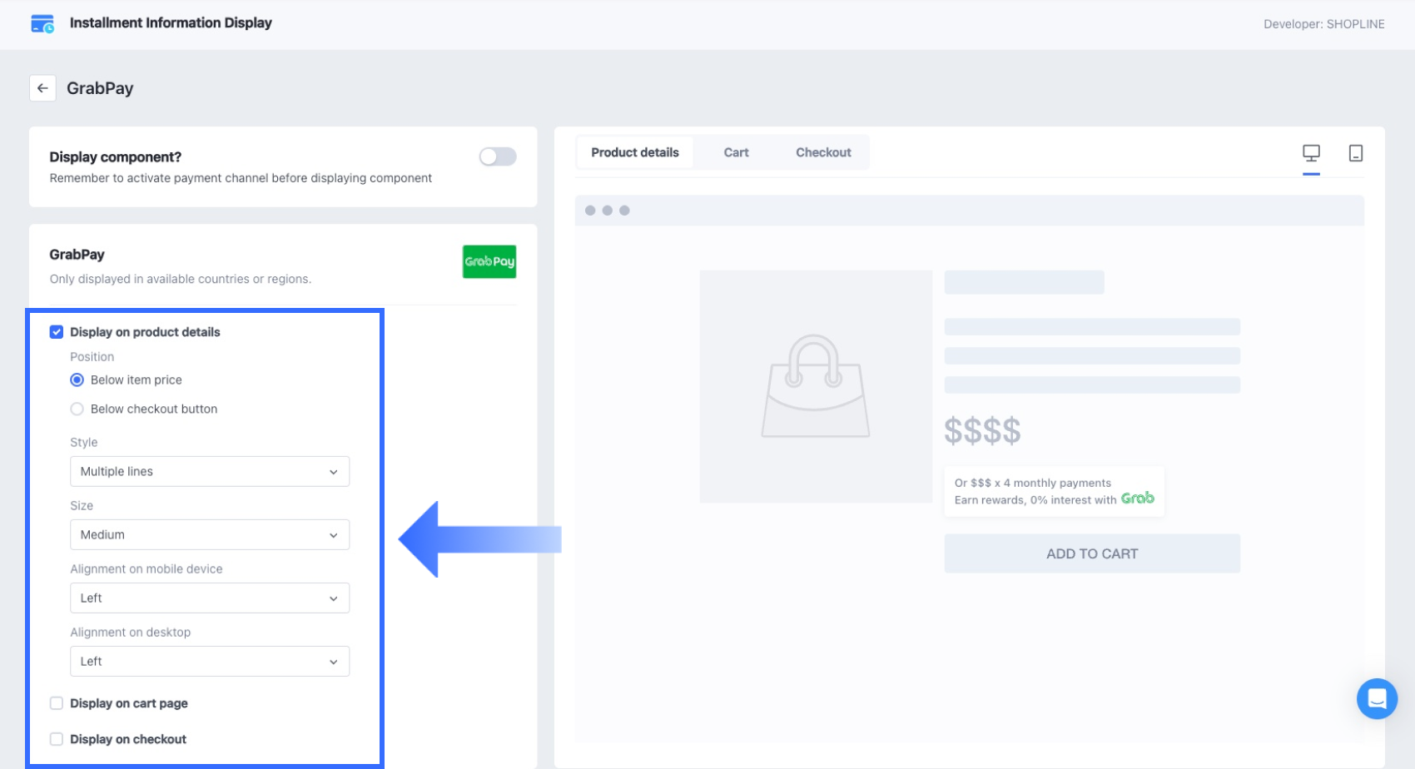The image size is (1415, 769).
Task: Check Display on cart page
Action: 57,703
